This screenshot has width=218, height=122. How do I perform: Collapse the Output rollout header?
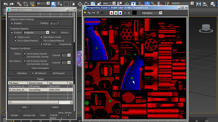(40, 79)
